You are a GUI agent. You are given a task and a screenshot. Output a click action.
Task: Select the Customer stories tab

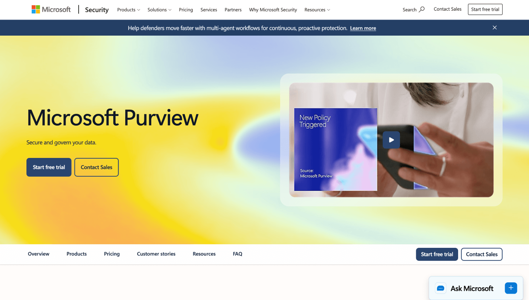tap(156, 254)
